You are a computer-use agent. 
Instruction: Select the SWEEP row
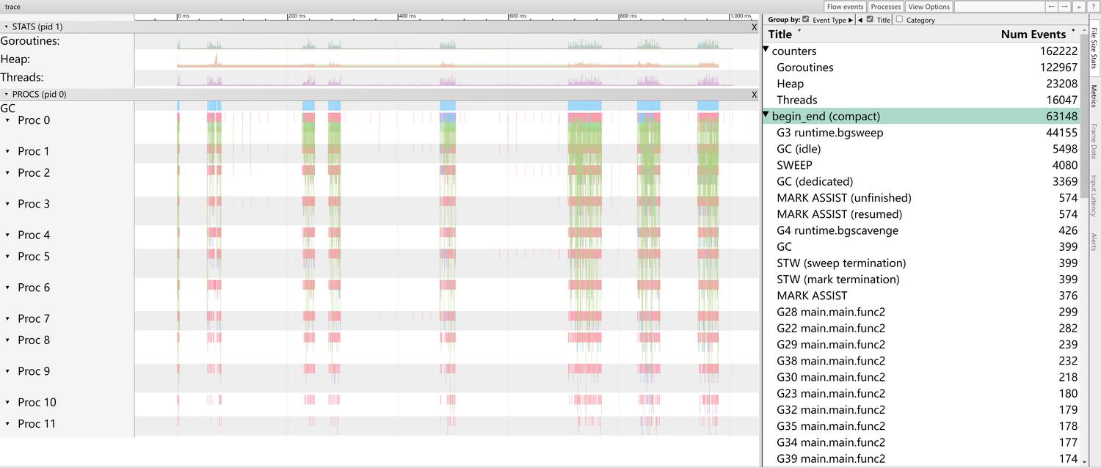tap(920, 165)
